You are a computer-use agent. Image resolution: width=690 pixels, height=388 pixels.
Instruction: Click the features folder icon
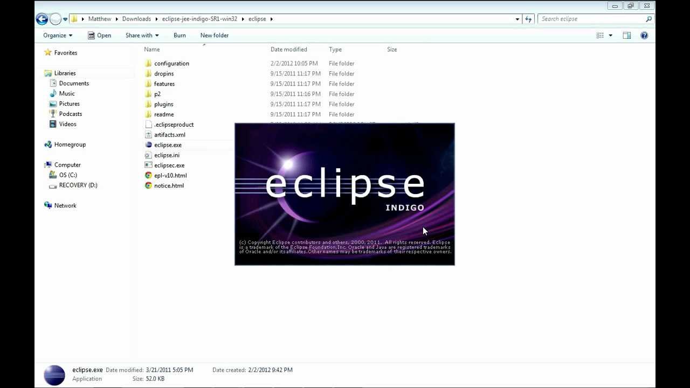click(148, 84)
